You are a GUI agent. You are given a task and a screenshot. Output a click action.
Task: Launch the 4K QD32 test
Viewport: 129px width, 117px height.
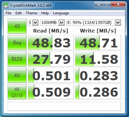(17, 92)
